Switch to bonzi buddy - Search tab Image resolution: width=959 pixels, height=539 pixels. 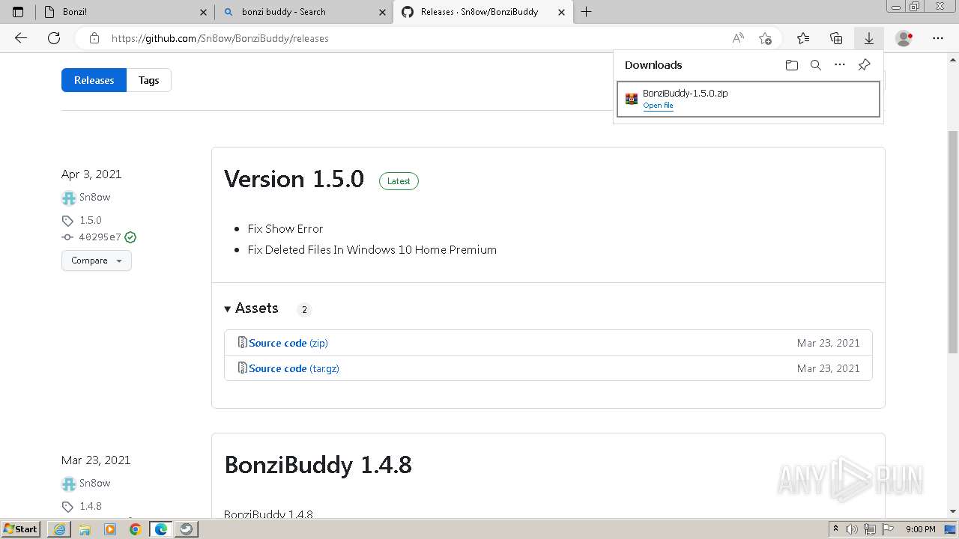point(303,12)
